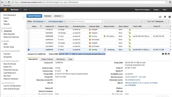Switch to middle details pane layout icon
This screenshot has width=172, height=97.
pos(166,54)
